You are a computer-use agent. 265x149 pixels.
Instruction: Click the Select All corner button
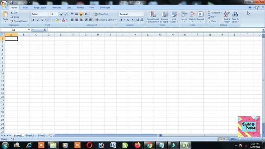click(2, 35)
